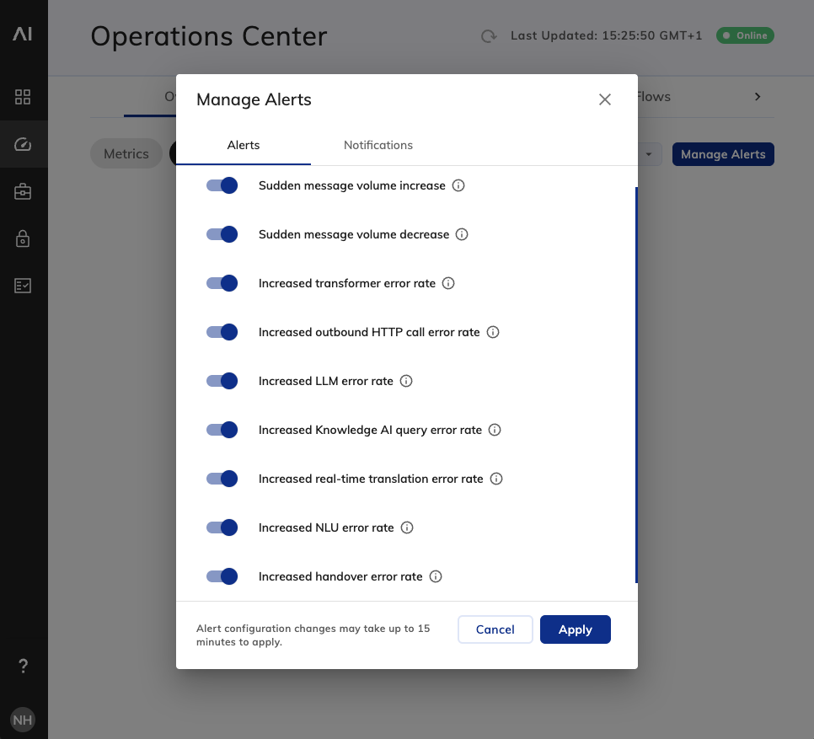Select the Alerts tab

click(243, 145)
